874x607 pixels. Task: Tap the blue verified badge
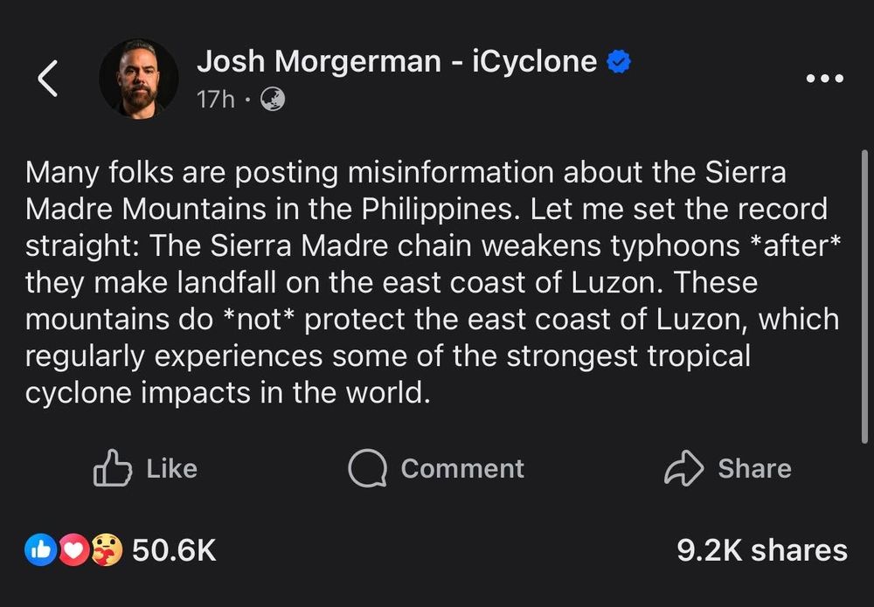pos(620,62)
